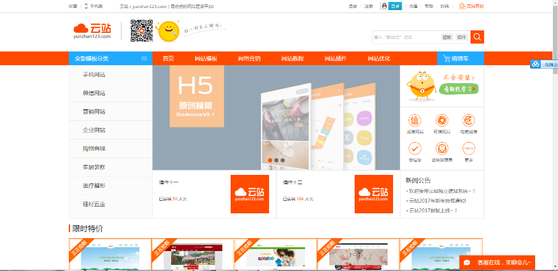
Task: Click the 云站 logo tile next to 插件十二
Action: [x=374, y=194]
